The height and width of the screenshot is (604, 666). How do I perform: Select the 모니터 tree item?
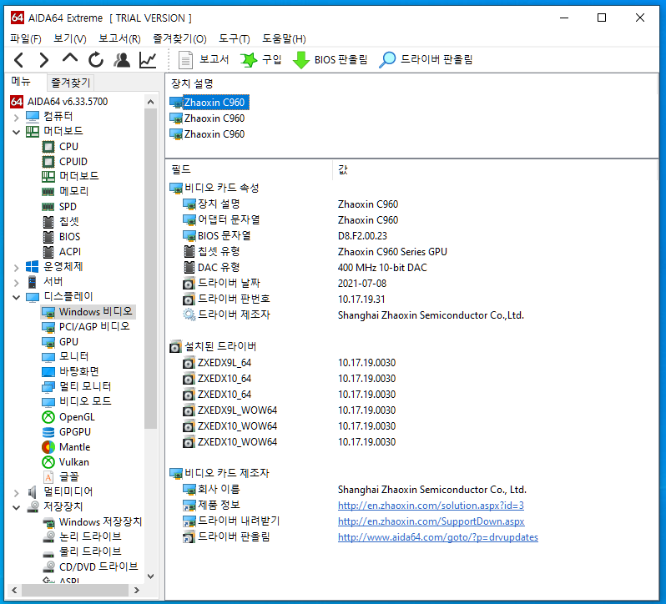tap(65, 356)
